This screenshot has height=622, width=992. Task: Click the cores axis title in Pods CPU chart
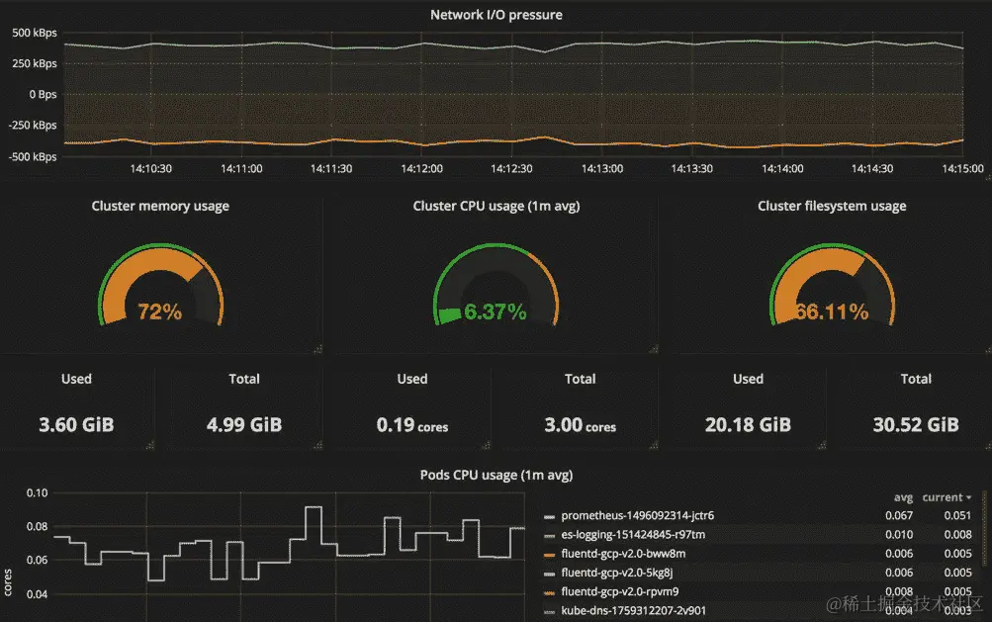[8, 582]
